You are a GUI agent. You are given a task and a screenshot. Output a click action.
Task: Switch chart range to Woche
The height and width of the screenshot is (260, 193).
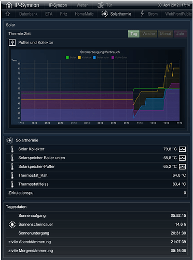pyautogui.click(x=148, y=34)
